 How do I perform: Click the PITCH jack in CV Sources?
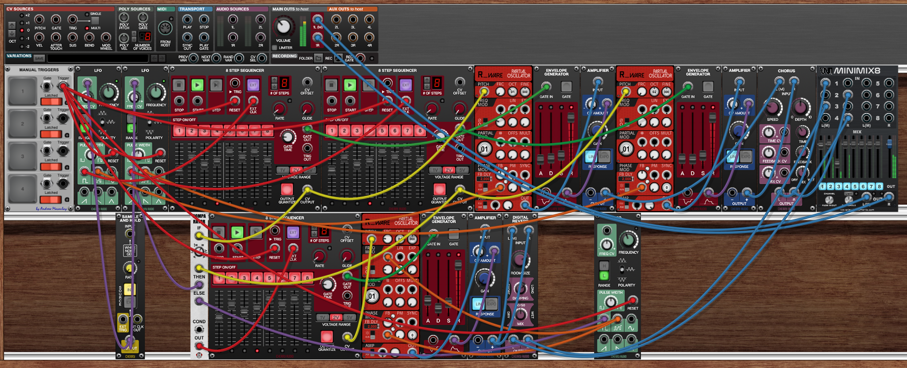point(40,20)
